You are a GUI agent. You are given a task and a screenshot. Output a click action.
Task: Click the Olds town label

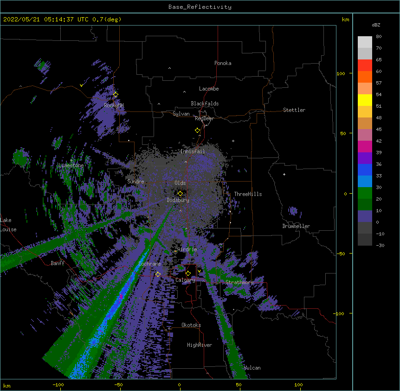click(180, 183)
